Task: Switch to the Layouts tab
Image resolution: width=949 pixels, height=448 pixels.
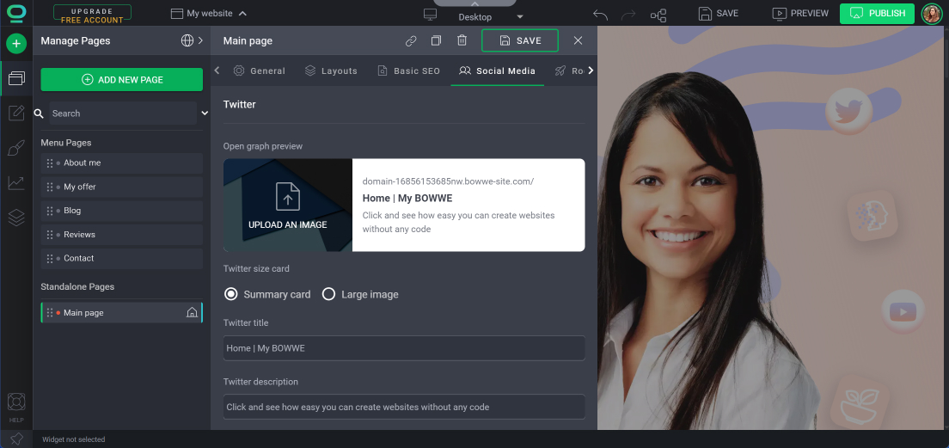Action: (331, 71)
